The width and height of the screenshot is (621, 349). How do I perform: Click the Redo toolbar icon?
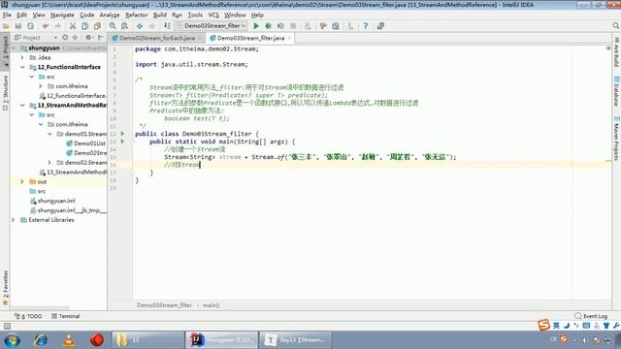pos(58,26)
